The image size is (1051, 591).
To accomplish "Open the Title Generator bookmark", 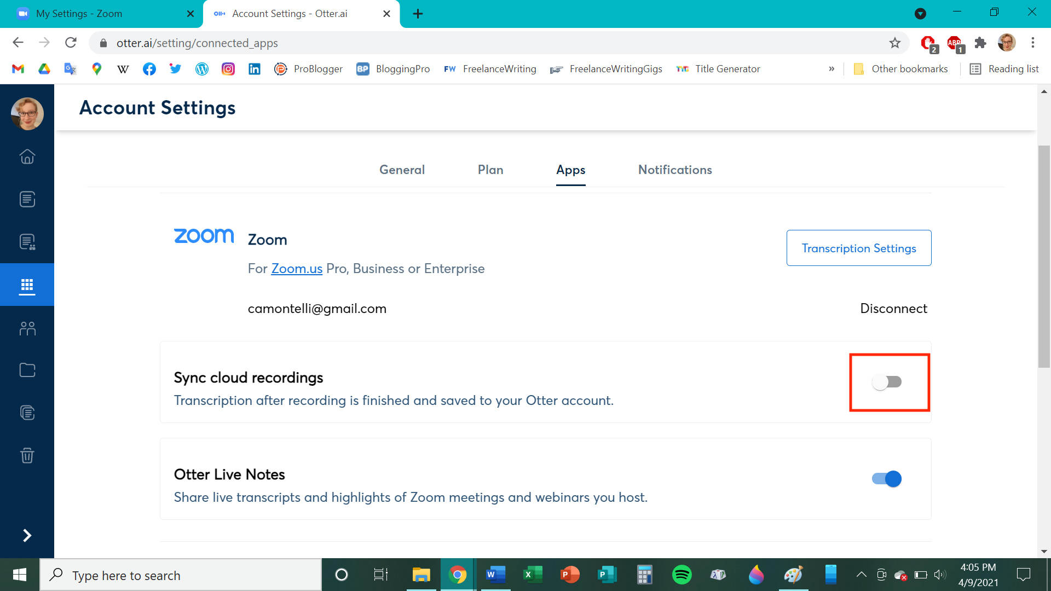I will (x=718, y=69).
